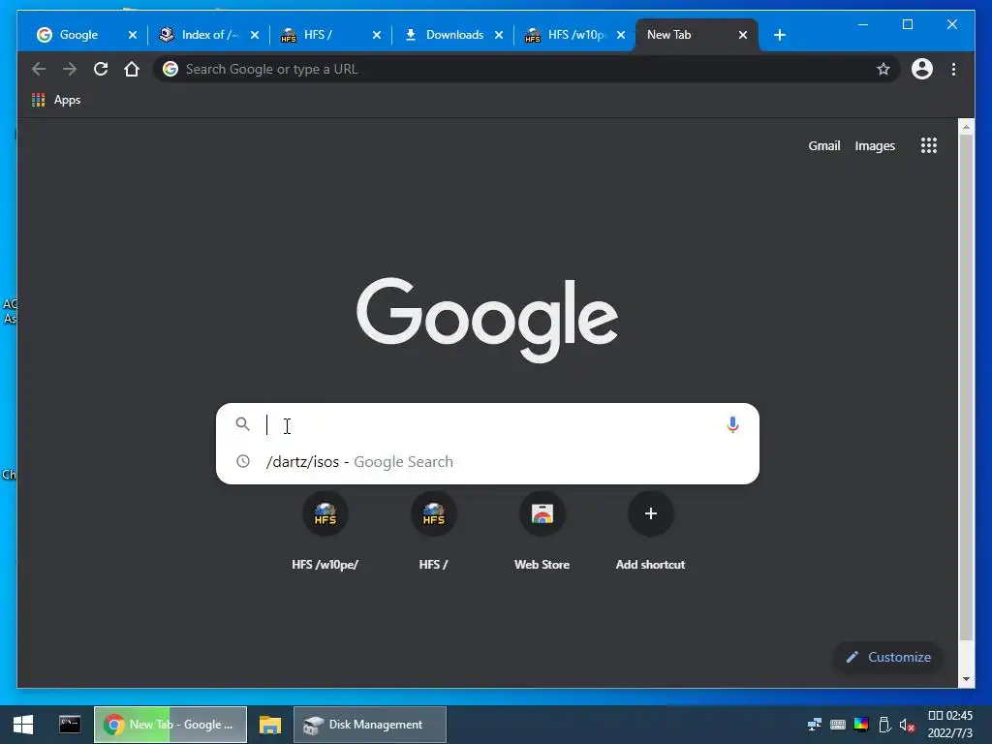
Task: Bookmark this tab with the star icon
Action: click(883, 69)
